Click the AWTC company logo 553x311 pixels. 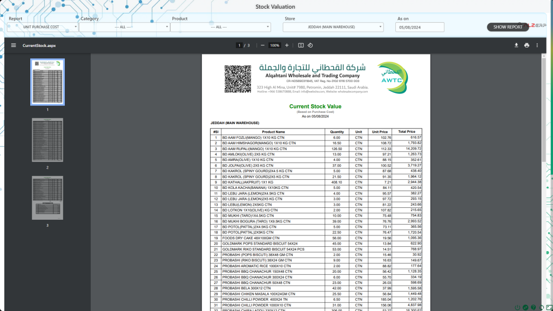[x=392, y=78]
